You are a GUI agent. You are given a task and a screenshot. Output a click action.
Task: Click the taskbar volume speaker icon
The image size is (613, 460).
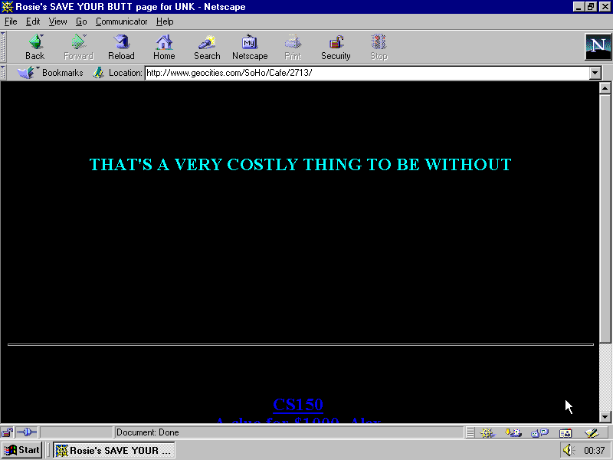pos(568,450)
